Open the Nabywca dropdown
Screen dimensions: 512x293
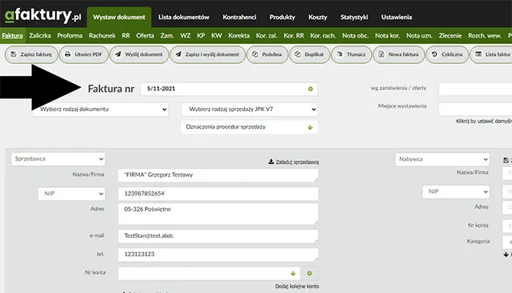pos(442,159)
